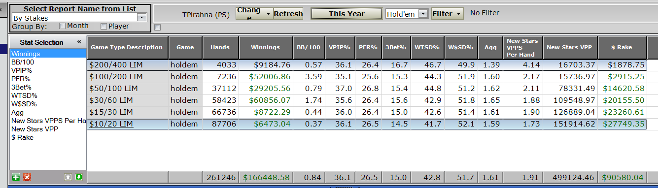Check the small box below TPirahna label
This screenshot has height=188, width=658.
157,27
